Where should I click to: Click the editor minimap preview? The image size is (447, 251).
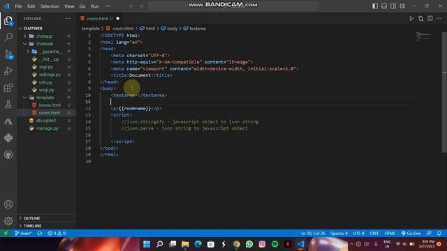[x=425, y=36]
